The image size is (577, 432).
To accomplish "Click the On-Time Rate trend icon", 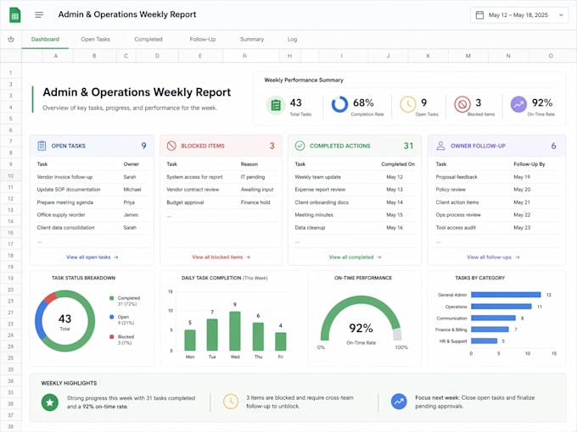I will pos(518,104).
